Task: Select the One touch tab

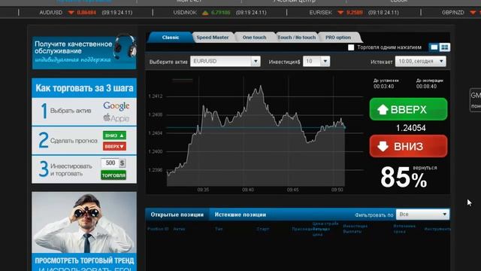Action: pos(254,37)
